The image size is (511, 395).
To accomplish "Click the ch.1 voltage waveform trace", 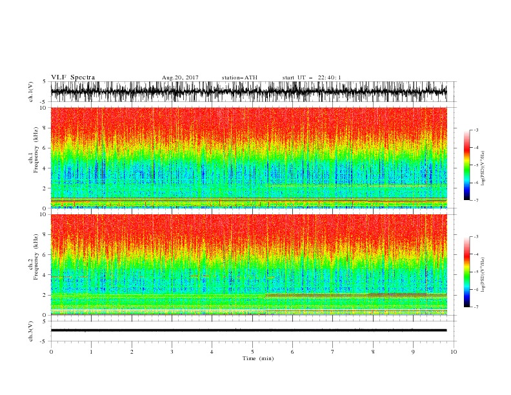I will (248, 92).
